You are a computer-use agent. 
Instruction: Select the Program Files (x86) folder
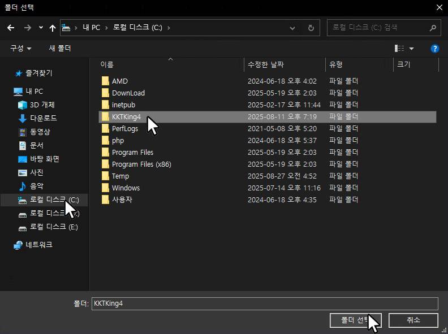(141, 164)
